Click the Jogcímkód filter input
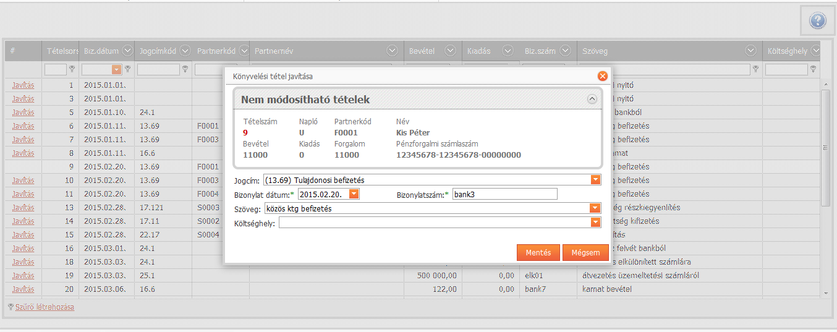The width and height of the screenshot is (837, 332). 158,69
